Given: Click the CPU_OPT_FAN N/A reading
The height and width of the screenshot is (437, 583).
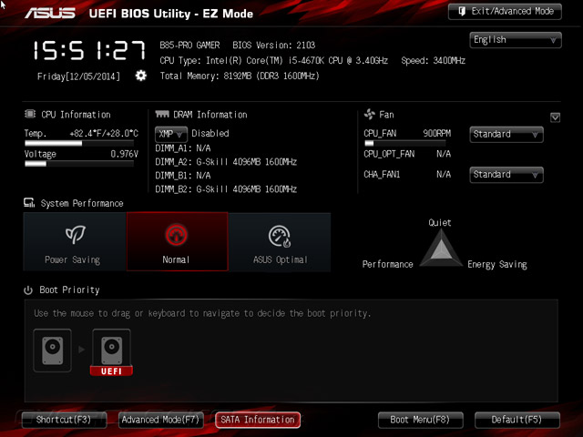Looking at the screenshot, I should coord(407,154).
